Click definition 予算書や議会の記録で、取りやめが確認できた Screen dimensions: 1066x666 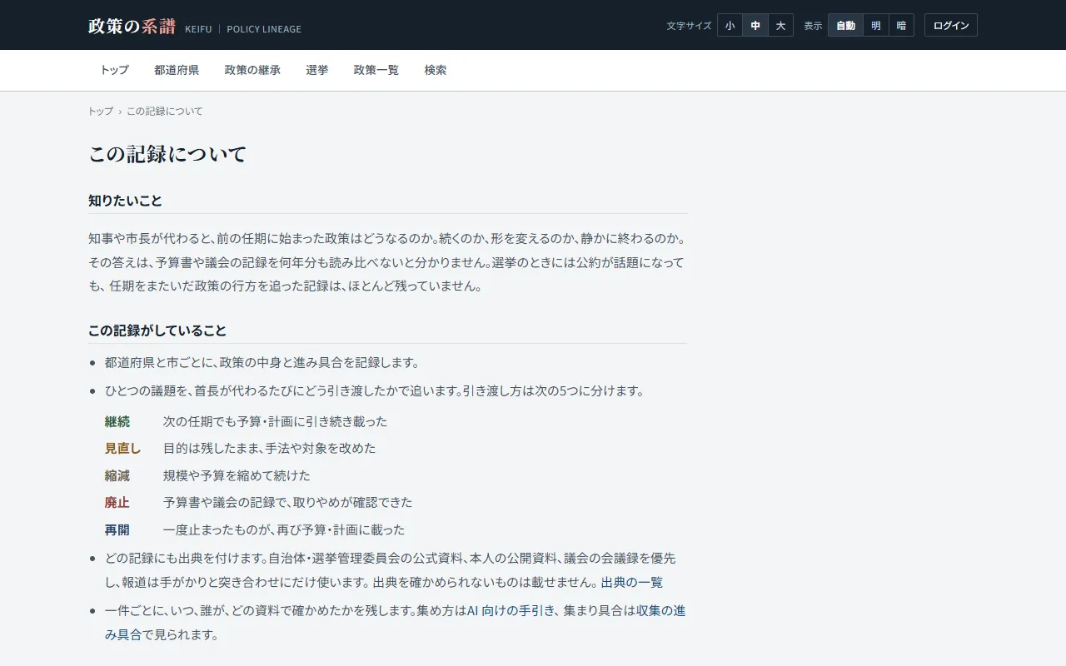click(287, 502)
